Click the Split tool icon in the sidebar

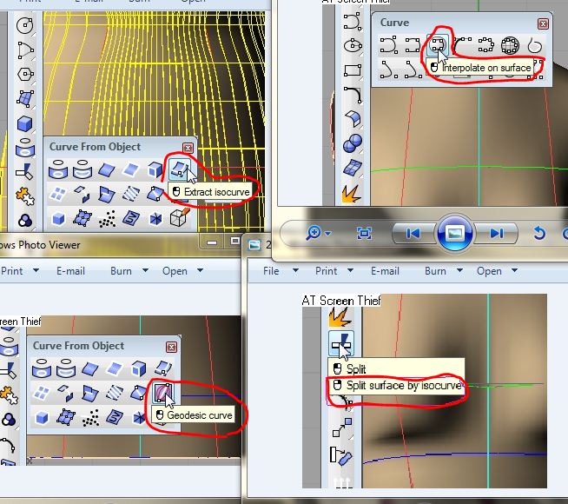341,342
